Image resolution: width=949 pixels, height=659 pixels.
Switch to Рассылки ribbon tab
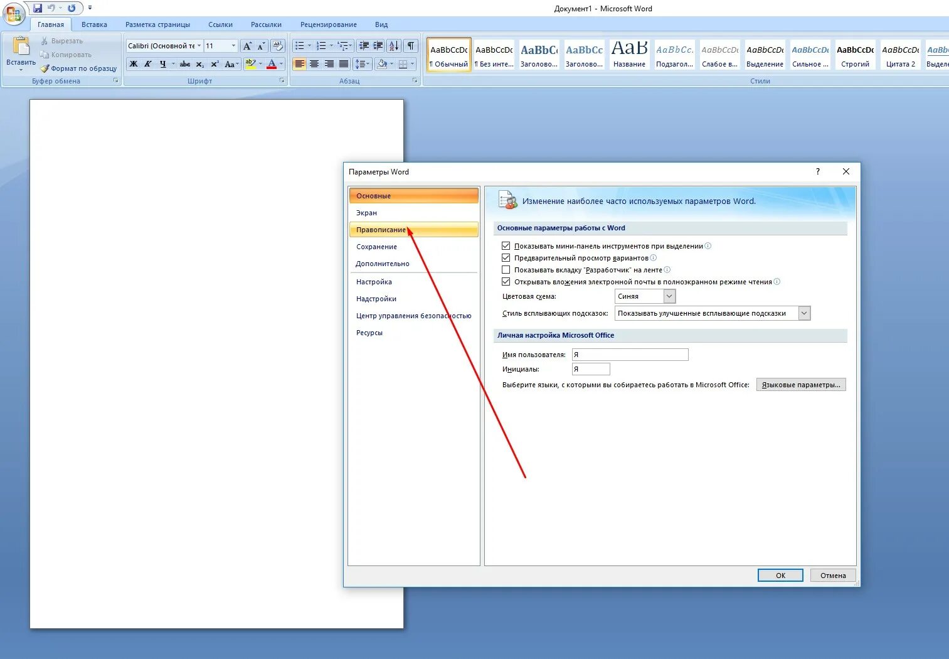(266, 24)
